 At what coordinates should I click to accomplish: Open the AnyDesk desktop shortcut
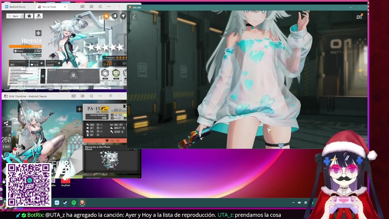(x=65, y=182)
